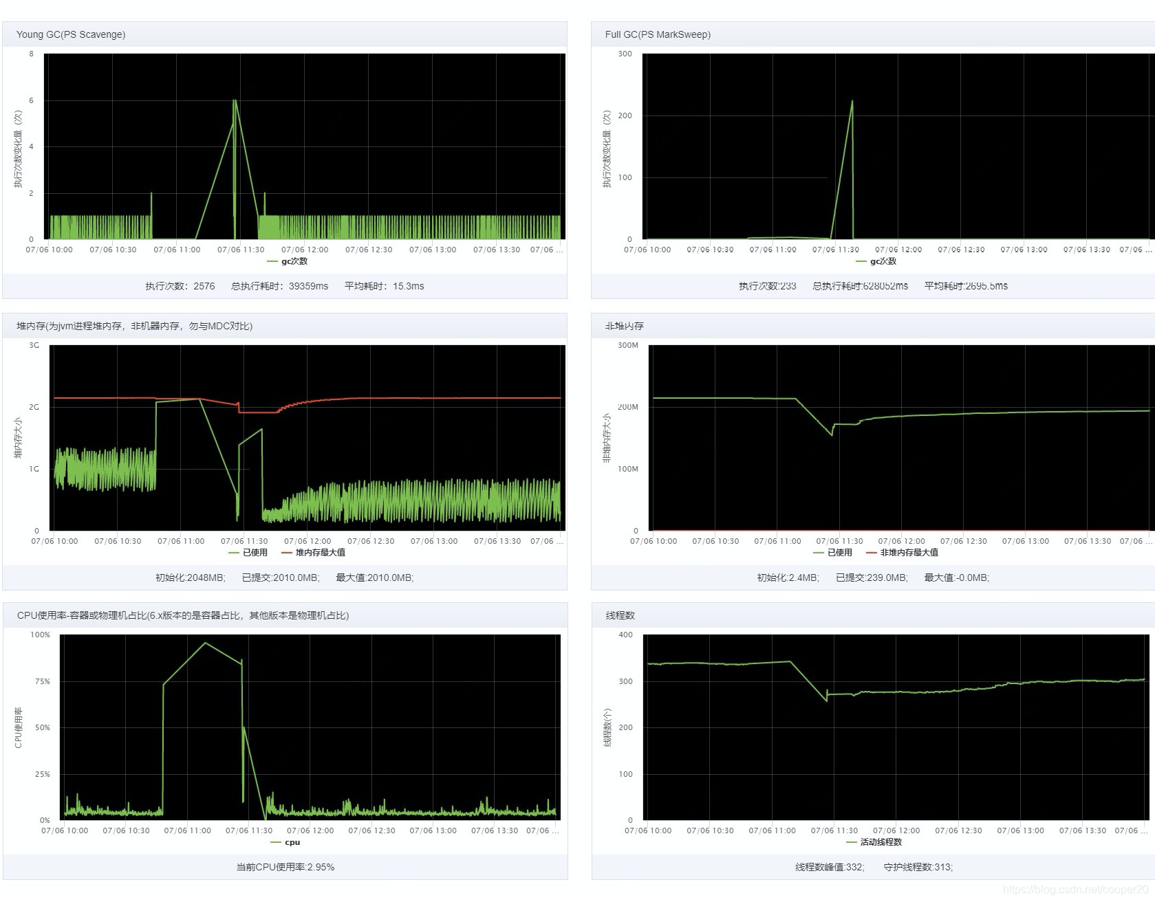1155x902 pixels.
Task: Toggle 堆内存最大值 legend in heap chart
Action: point(313,553)
